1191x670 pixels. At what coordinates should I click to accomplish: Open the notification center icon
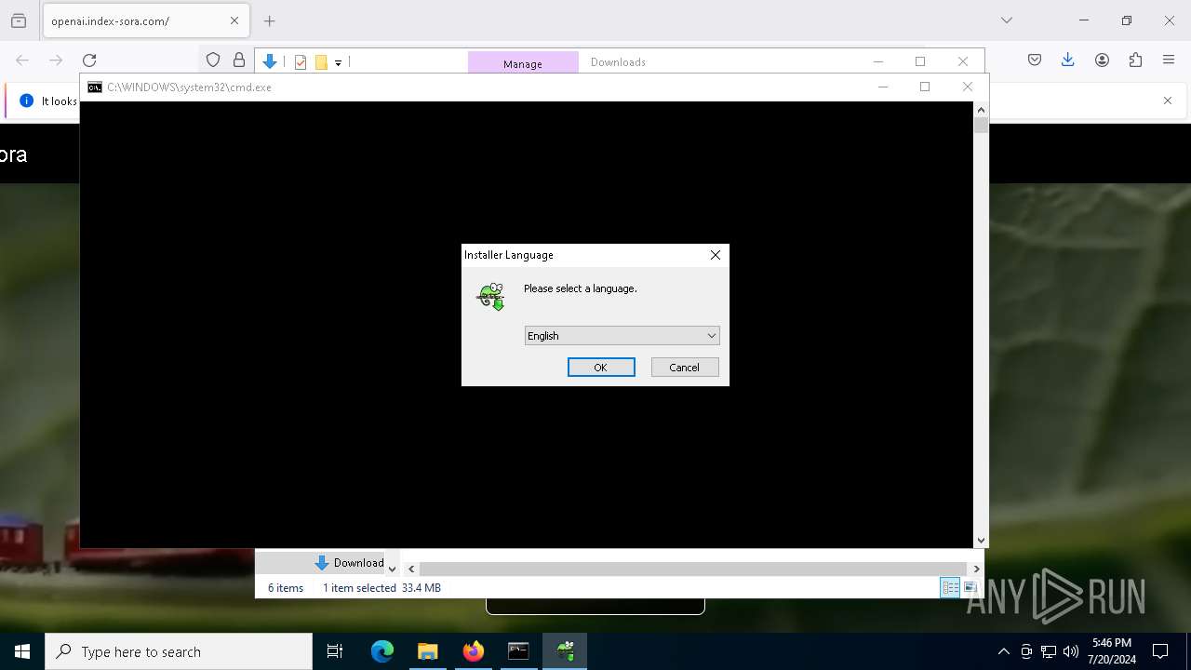(x=1160, y=651)
